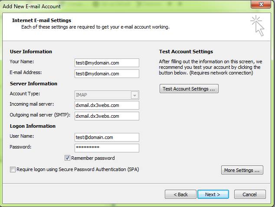275x207 pixels.
Task: Click the Test Account Settings button
Action: pyautogui.click(x=189, y=89)
